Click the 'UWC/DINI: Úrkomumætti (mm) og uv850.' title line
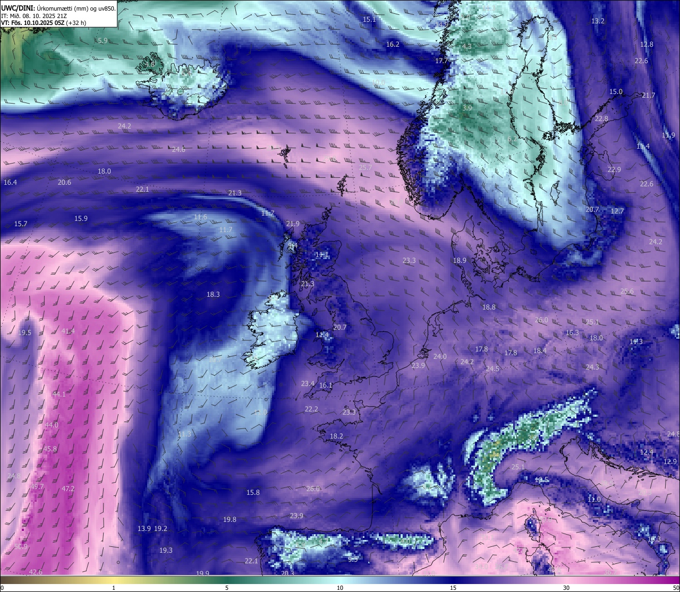The width and height of the screenshot is (680, 592). tap(58, 8)
